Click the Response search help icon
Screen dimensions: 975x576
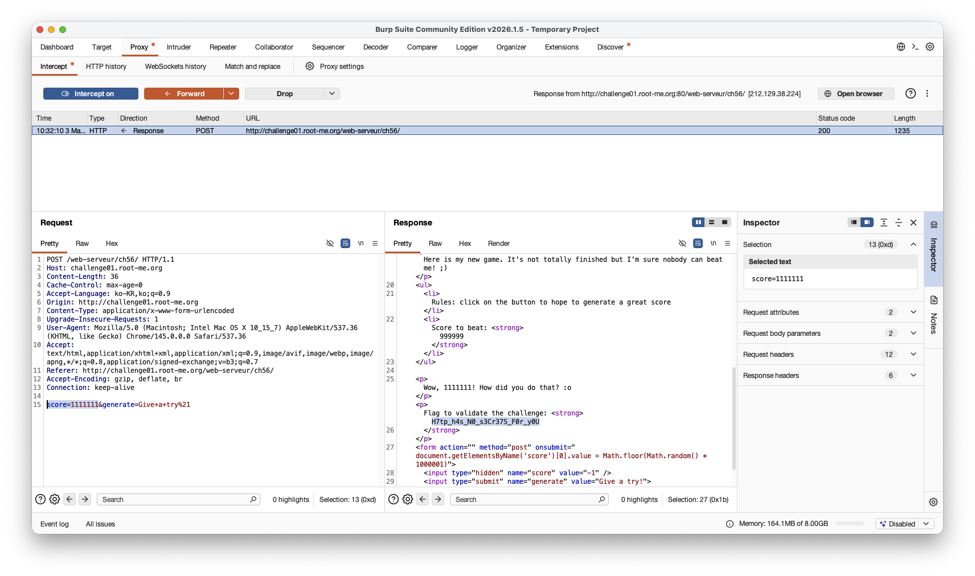[394, 499]
